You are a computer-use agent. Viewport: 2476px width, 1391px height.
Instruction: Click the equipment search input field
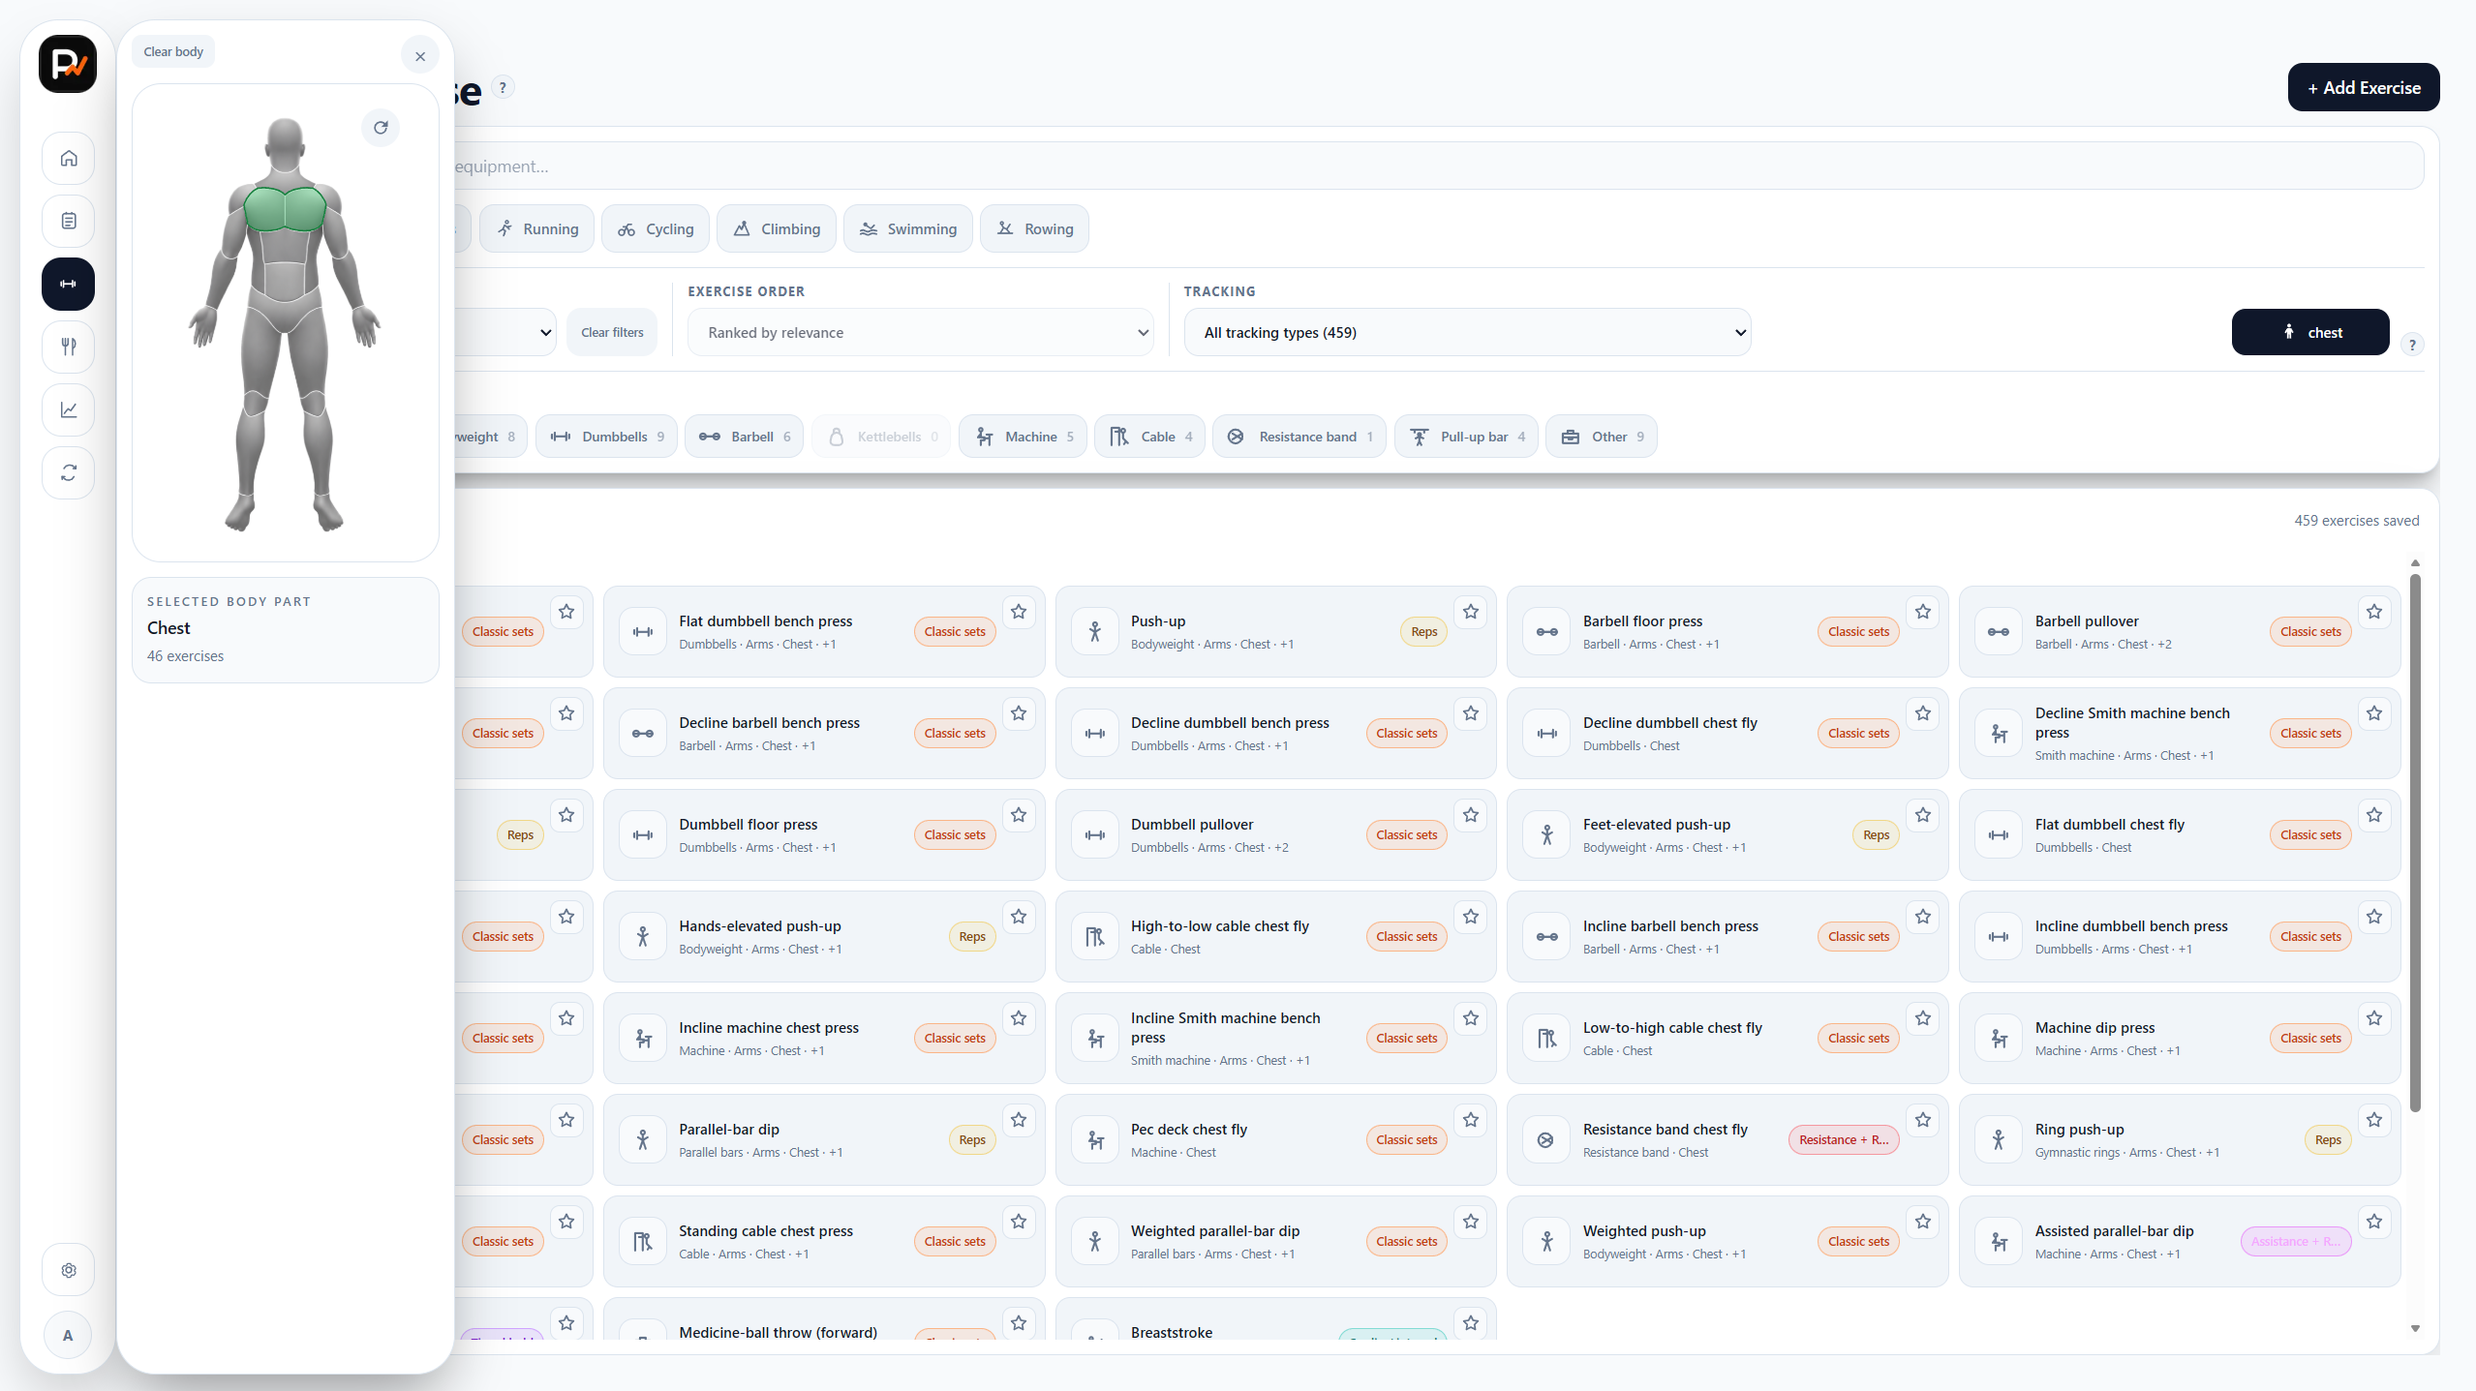[1439, 166]
